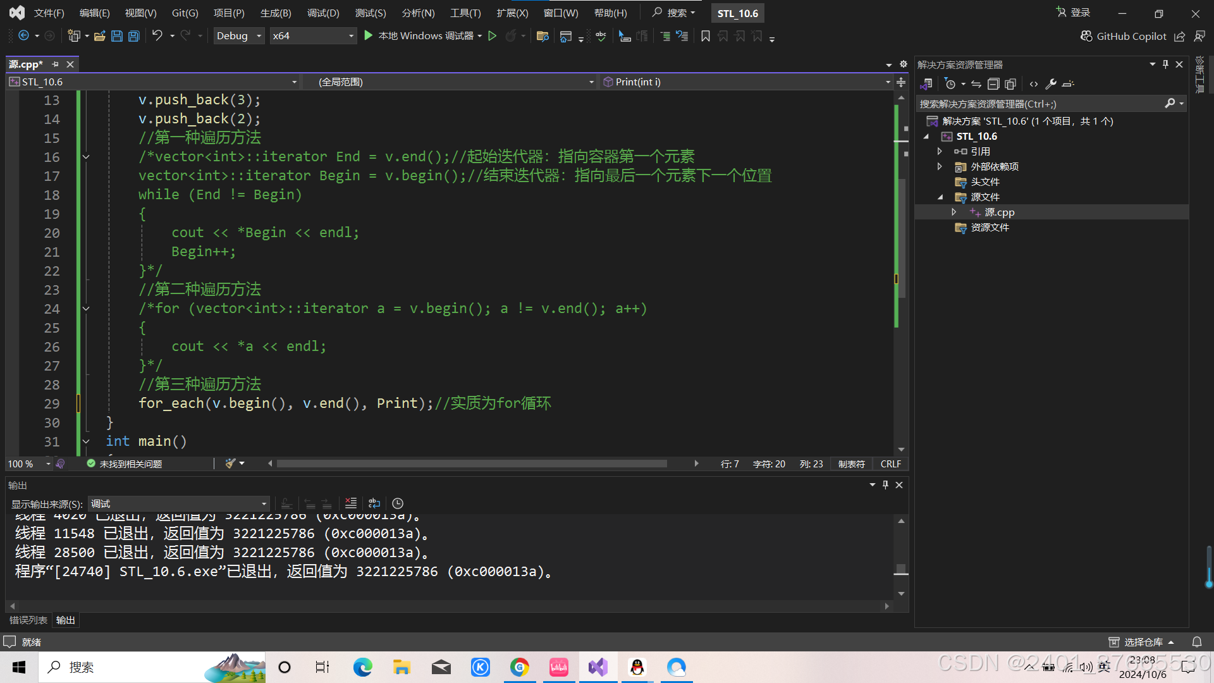Image resolution: width=1214 pixels, height=683 pixels.
Task: Toggle auto-hide pin on Output panel
Action: 885,484
